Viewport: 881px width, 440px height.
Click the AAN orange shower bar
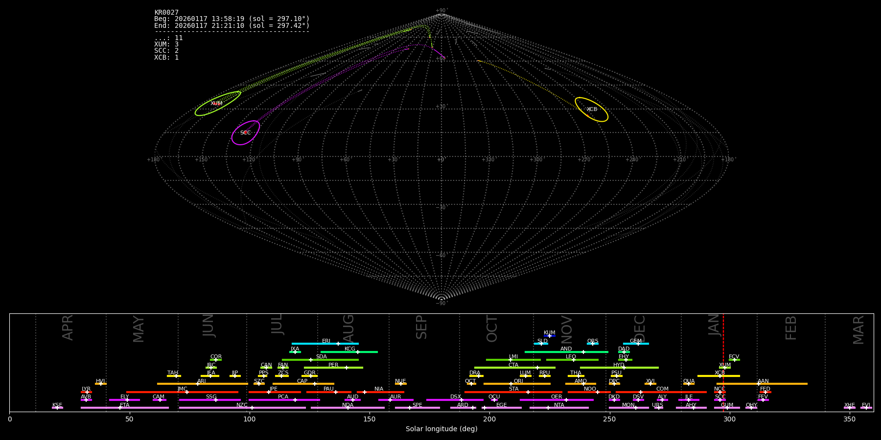click(762, 384)
